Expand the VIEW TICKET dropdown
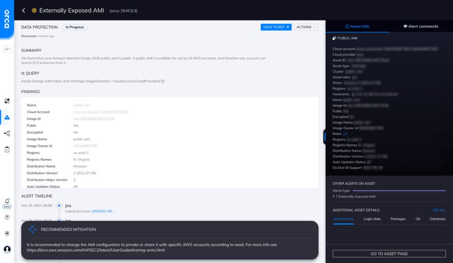Viewport: 453px width, 263px height. pos(276,27)
